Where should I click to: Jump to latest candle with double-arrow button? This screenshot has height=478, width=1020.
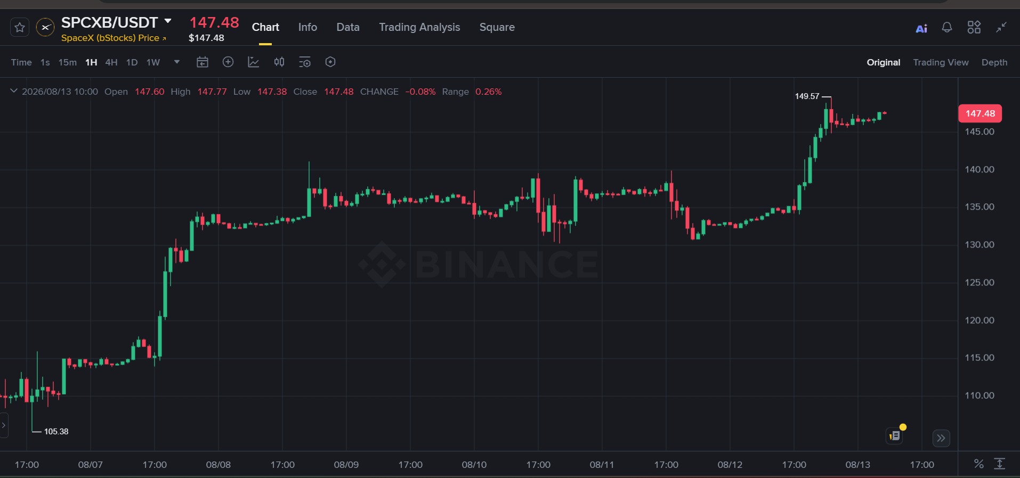941,438
